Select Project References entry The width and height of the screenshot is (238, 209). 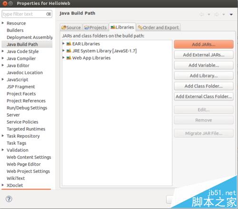click(26, 101)
